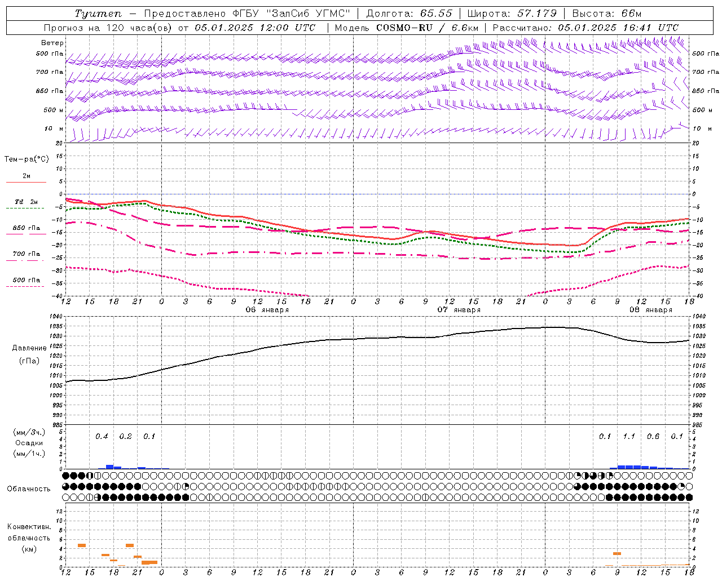The image size is (722, 577).
Task: Click the "Облачность" cloud cover label
Action: (x=29, y=489)
